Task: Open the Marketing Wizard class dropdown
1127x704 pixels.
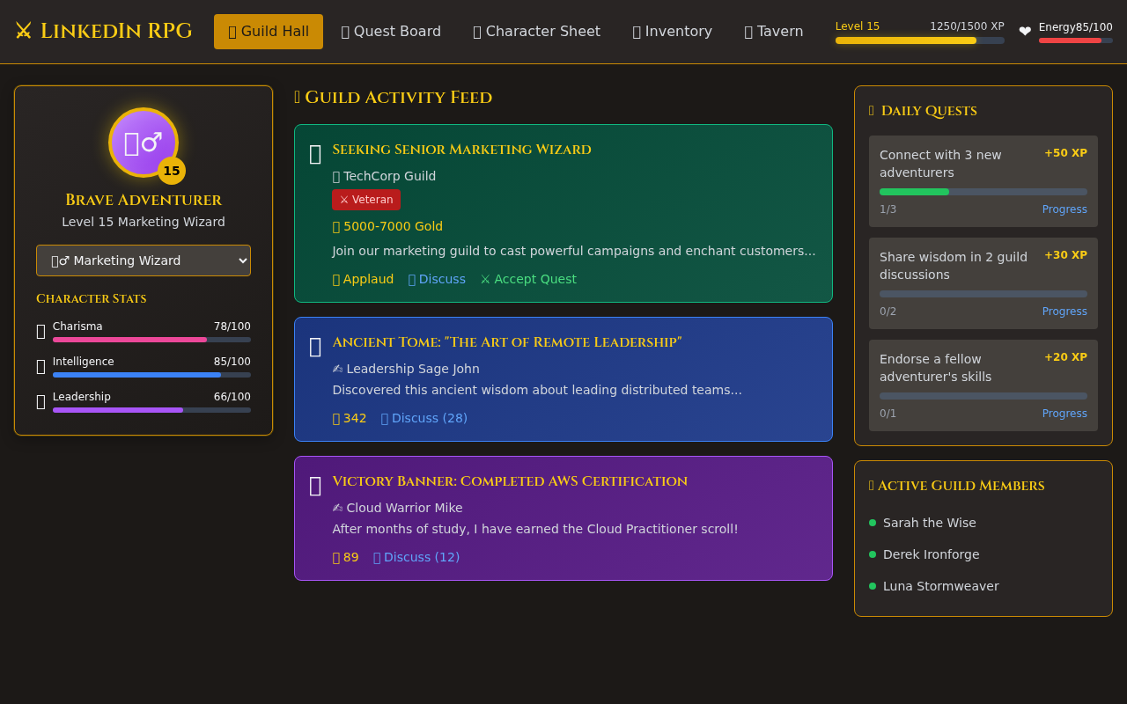Action: (x=144, y=260)
